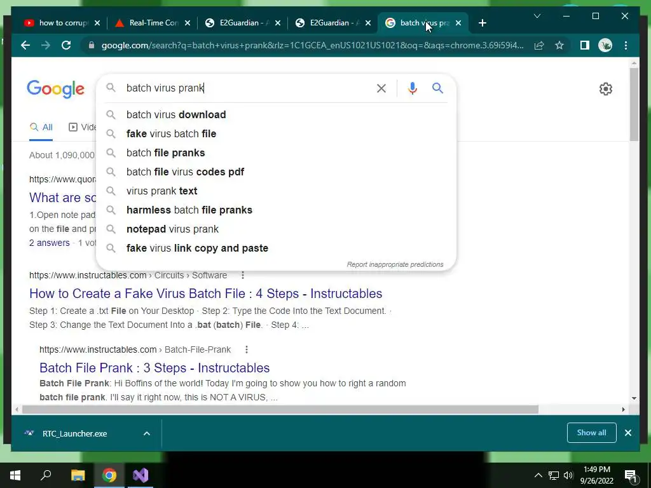Go back to the previous page
The height and width of the screenshot is (488, 651).
click(25, 45)
